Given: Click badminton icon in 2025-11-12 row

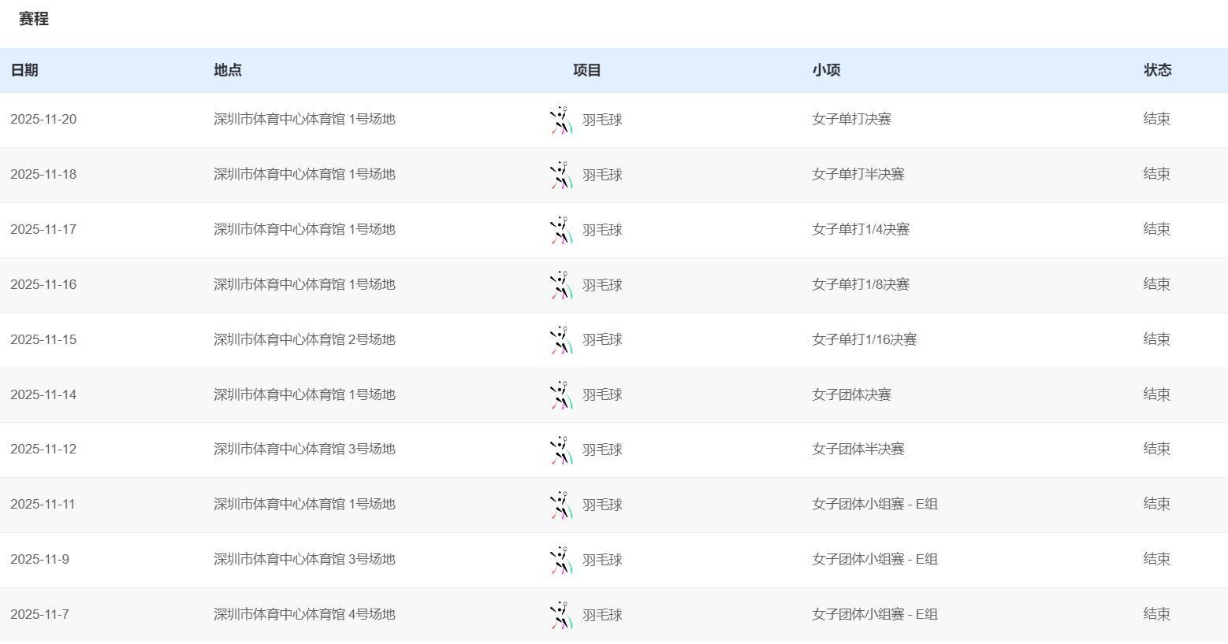Looking at the screenshot, I should pyautogui.click(x=561, y=450).
